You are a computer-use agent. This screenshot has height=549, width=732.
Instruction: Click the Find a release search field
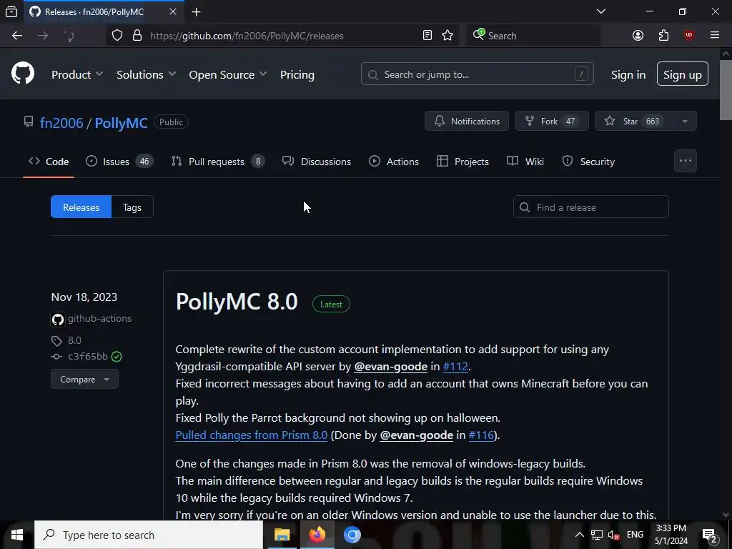[590, 207]
